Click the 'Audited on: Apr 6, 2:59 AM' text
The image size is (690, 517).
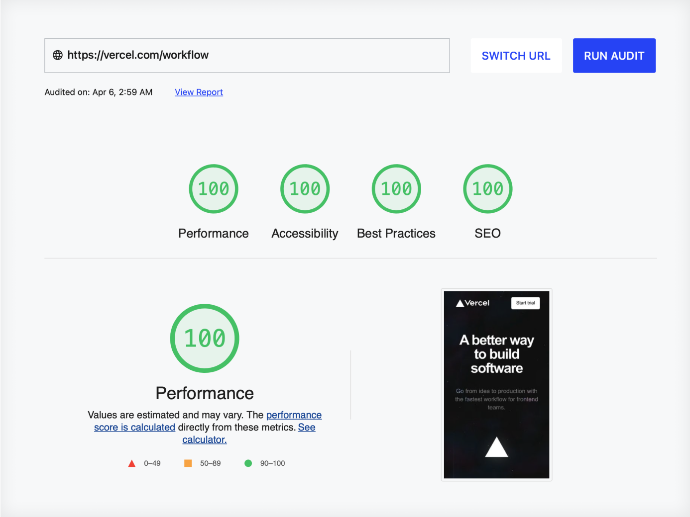click(x=99, y=92)
